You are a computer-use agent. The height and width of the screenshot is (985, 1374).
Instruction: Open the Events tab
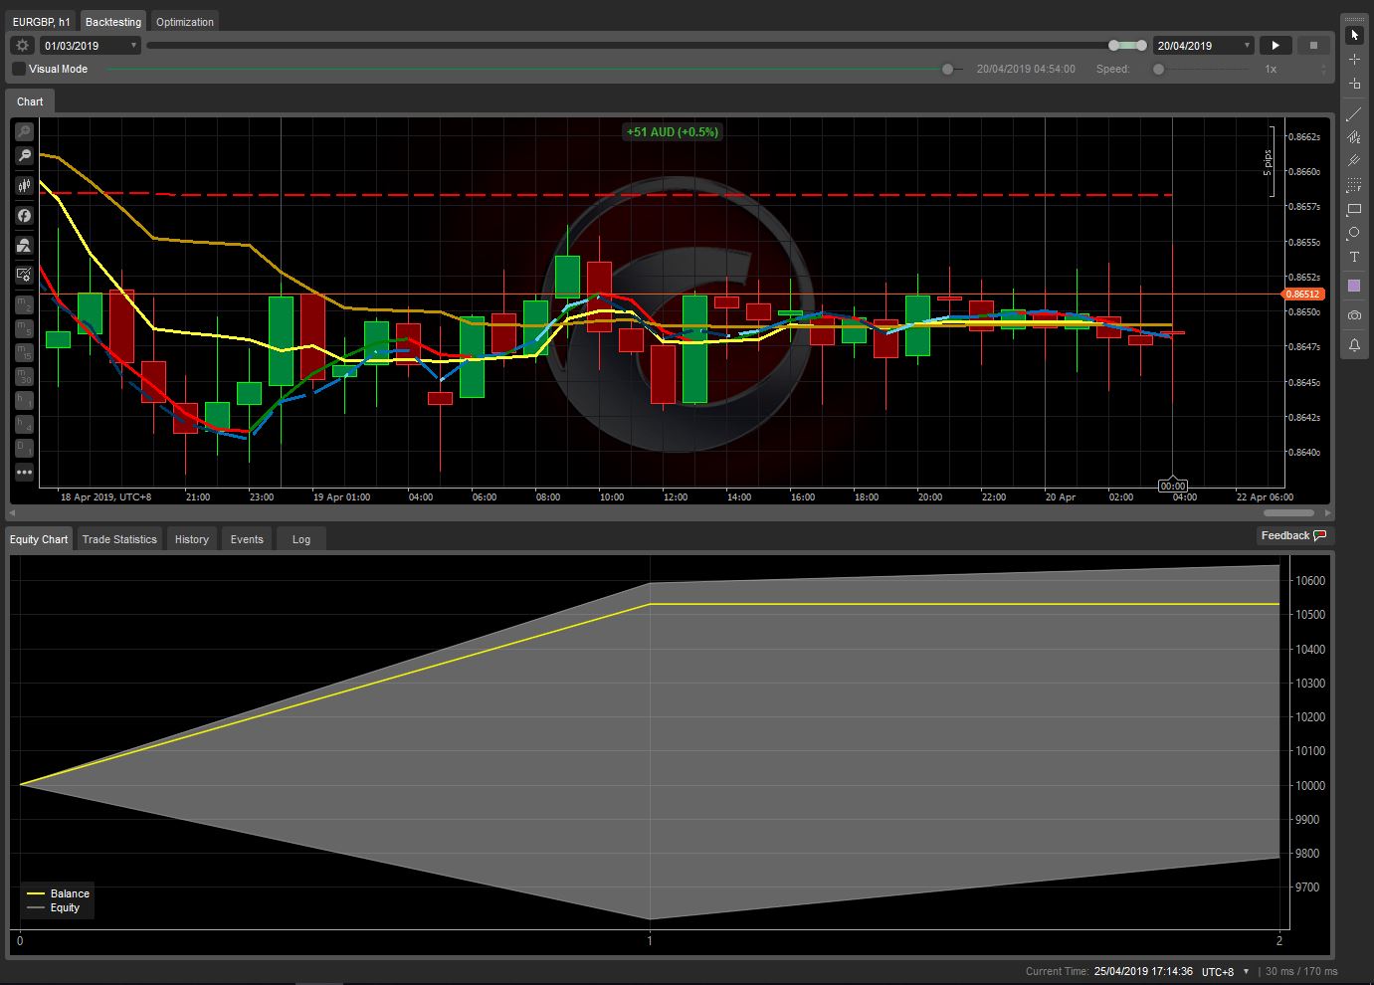(247, 539)
